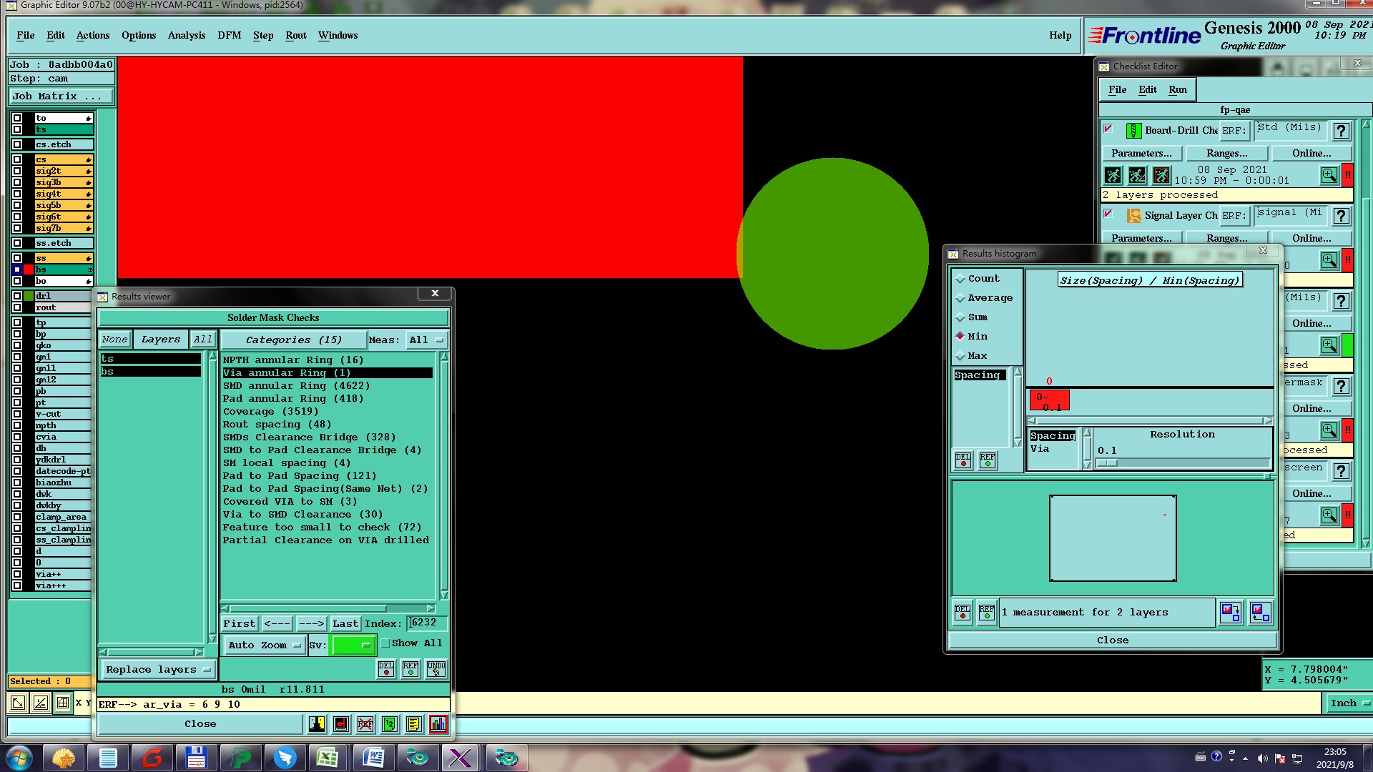The width and height of the screenshot is (1373, 772).
Task: Open the Replace layers dropdown
Action: 157,670
